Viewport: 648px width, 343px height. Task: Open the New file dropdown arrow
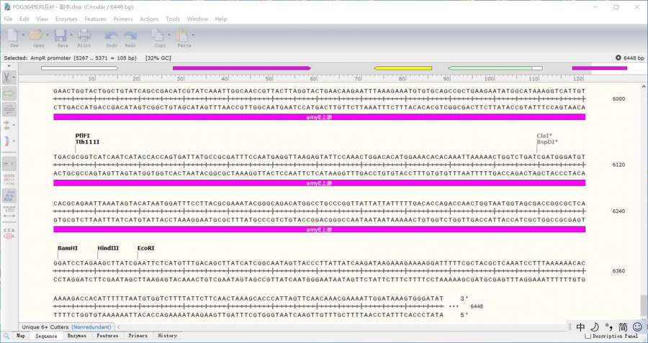[23, 35]
